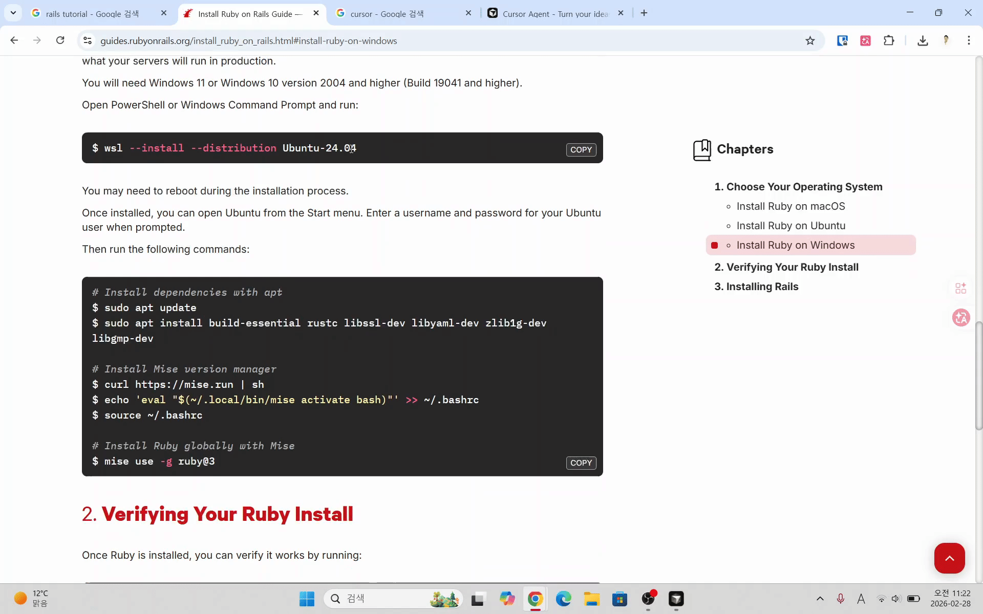Close the Install Ruby on Rails Guide tab

pos(316,13)
